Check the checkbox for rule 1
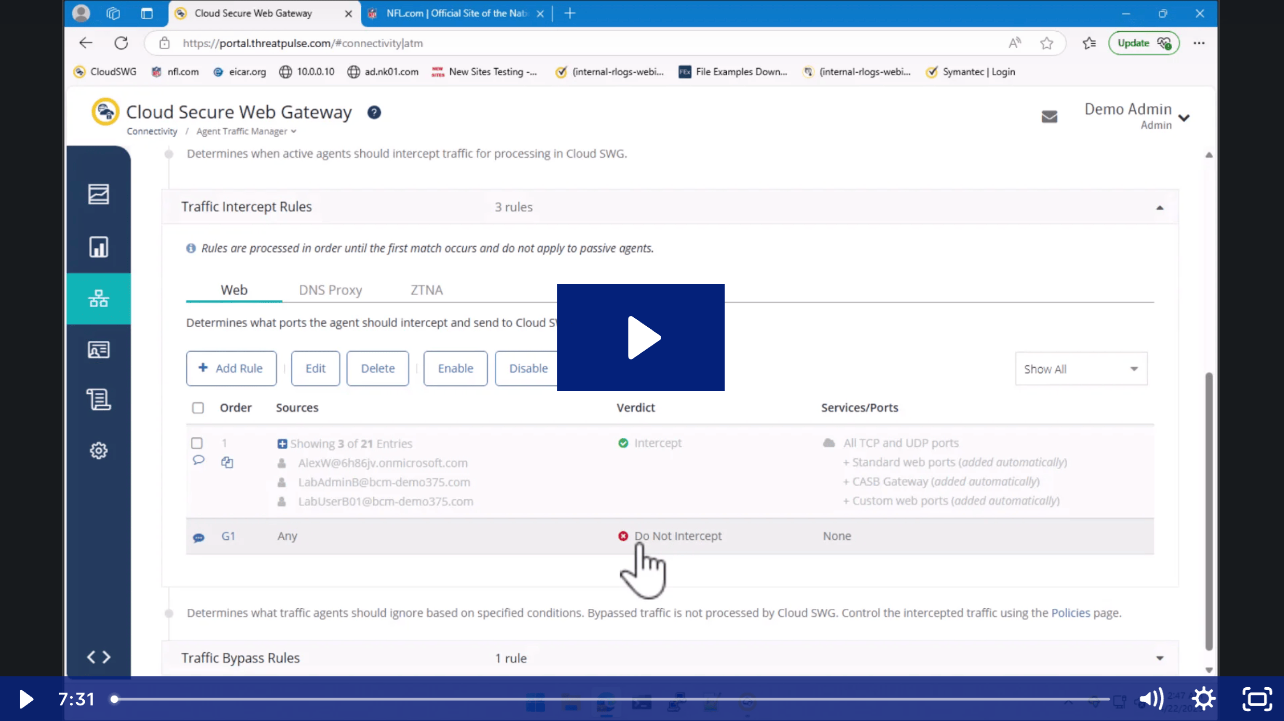Viewport: 1284px width, 721px height. (196, 443)
